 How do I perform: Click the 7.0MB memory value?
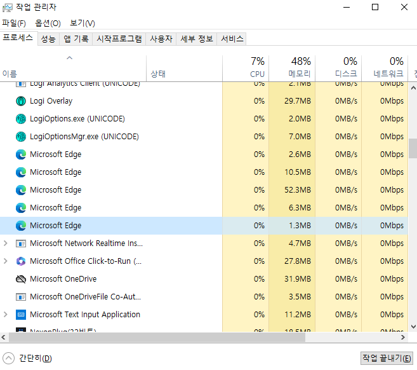pos(300,137)
